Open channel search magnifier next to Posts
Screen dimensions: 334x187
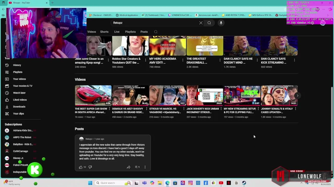tap(156, 32)
